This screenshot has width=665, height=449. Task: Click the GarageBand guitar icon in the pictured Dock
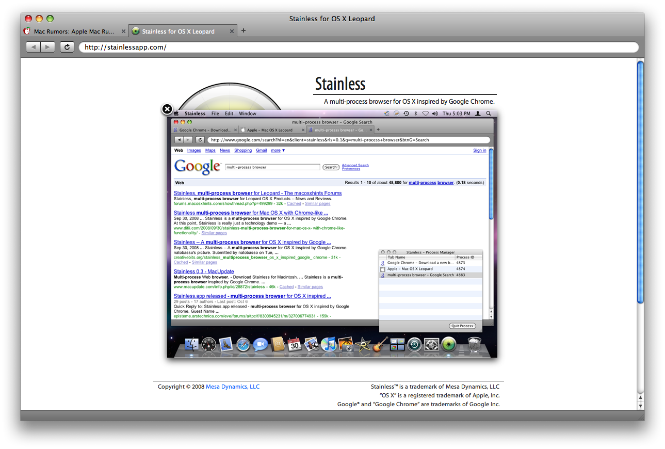[x=380, y=344]
